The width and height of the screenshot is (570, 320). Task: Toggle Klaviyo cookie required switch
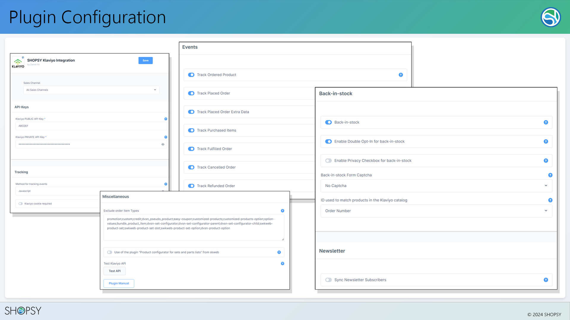point(20,204)
